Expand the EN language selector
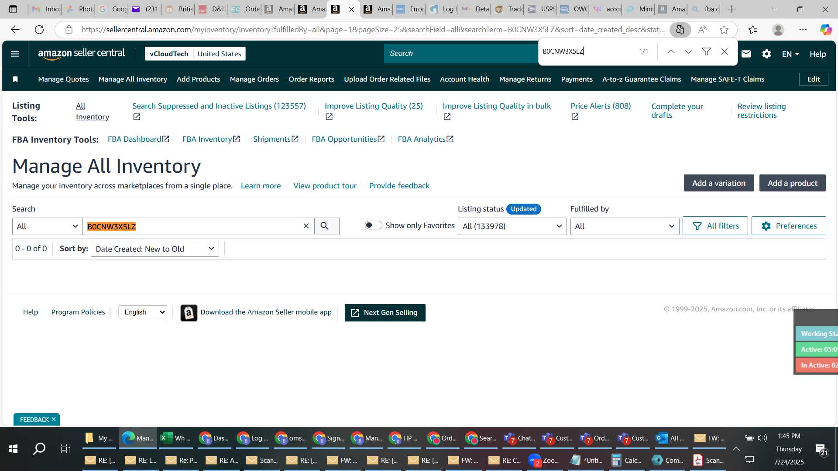 790,54
